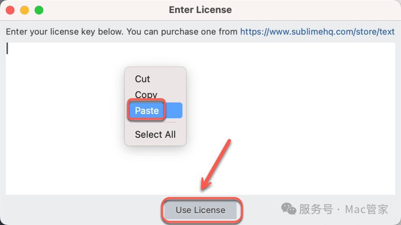The image size is (401, 225).
Task: Pick Select All from context menu
Action: click(155, 134)
